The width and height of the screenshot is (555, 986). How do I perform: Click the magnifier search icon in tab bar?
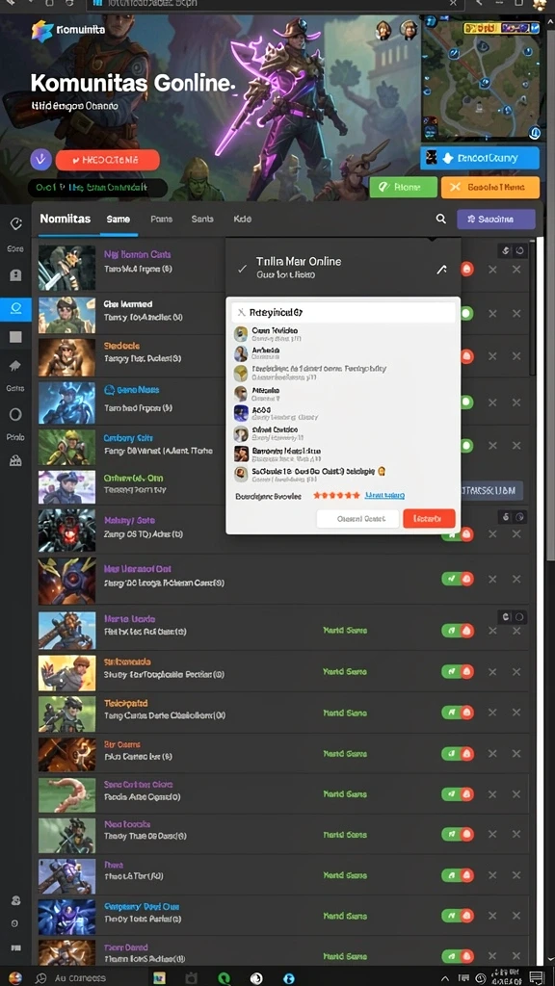(x=441, y=219)
